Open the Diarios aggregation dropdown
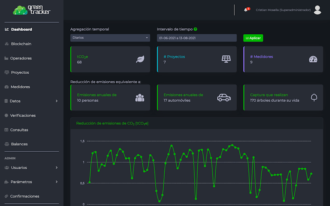This screenshot has width=330, height=206. (x=110, y=38)
